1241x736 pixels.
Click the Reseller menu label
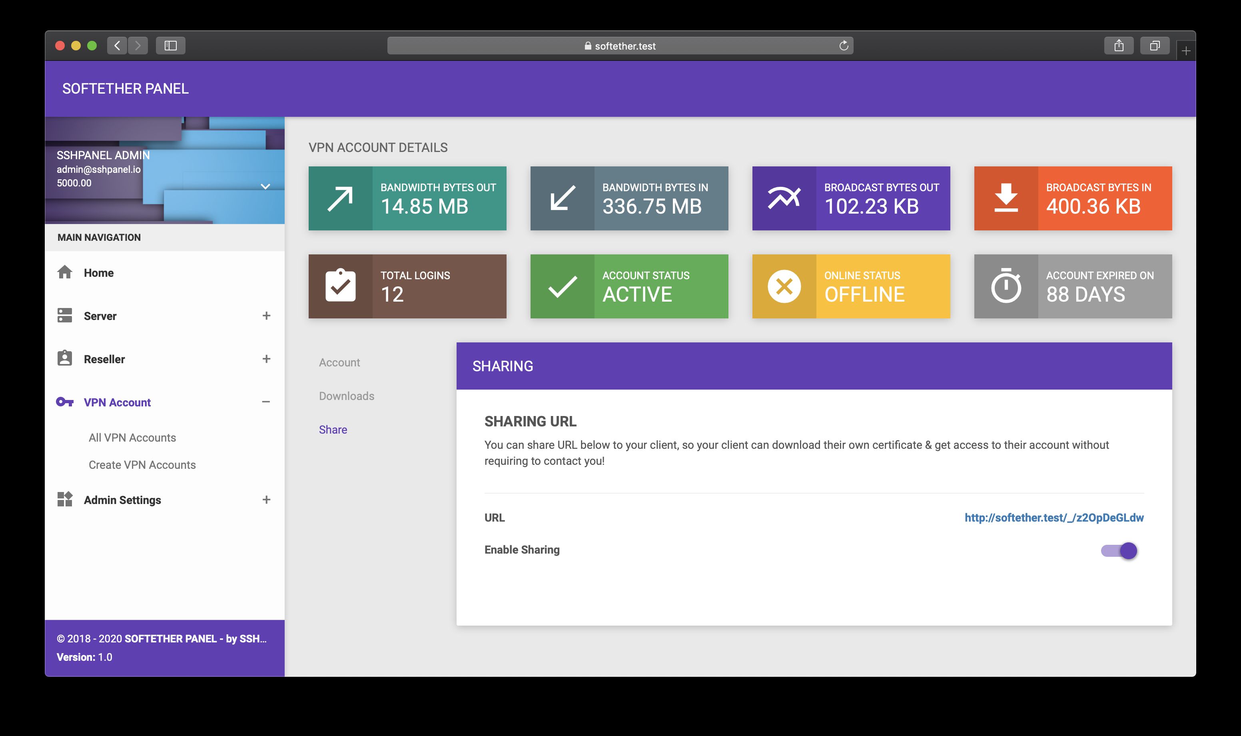[x=104, y=359]
